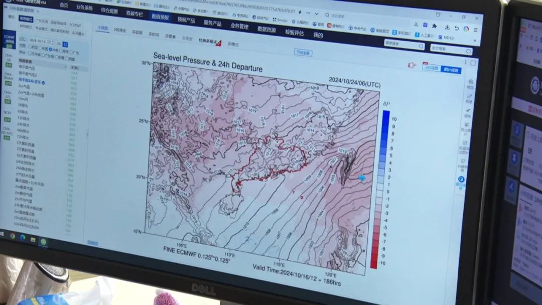Open the browser hamburger menu icon
This screenshot has width=542, height=305.
coord(475,30)
